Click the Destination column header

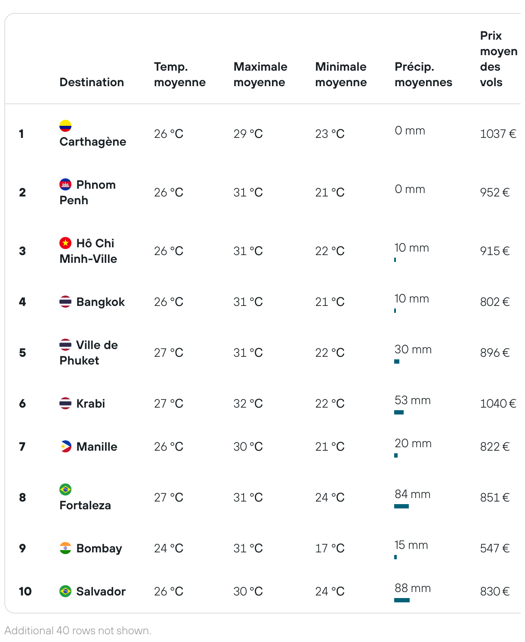[x=92, y=82]
